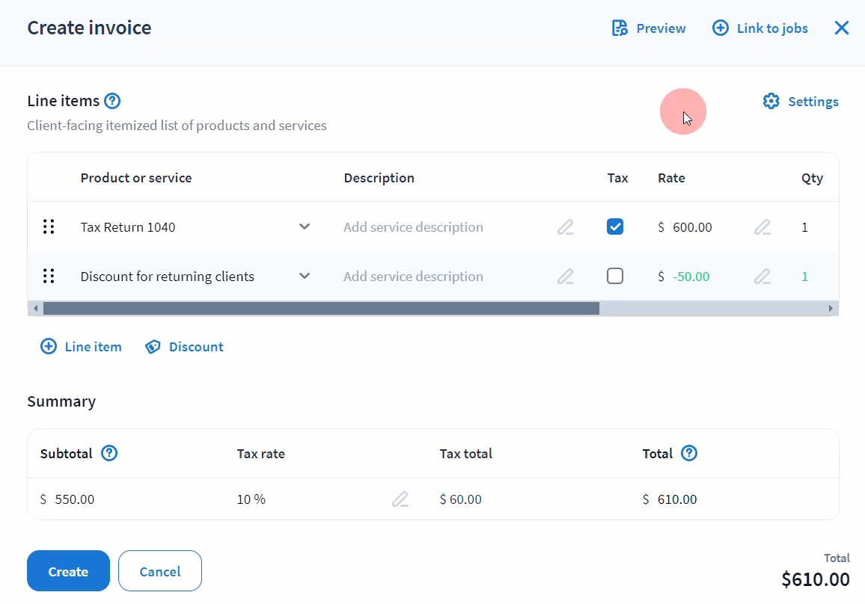Click Total help question mark icon
Viewport: 865px width, 604px height.
(x=689, y=453)
